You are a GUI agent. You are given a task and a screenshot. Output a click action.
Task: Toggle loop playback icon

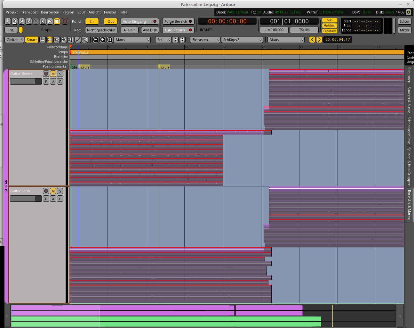click(36, 21)
